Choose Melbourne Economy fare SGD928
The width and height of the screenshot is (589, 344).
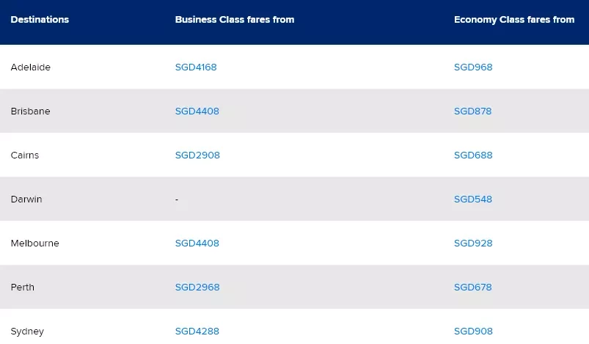[473, 243]
